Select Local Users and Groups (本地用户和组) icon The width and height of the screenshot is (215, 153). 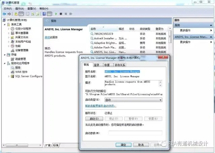[x=12, y=42]
